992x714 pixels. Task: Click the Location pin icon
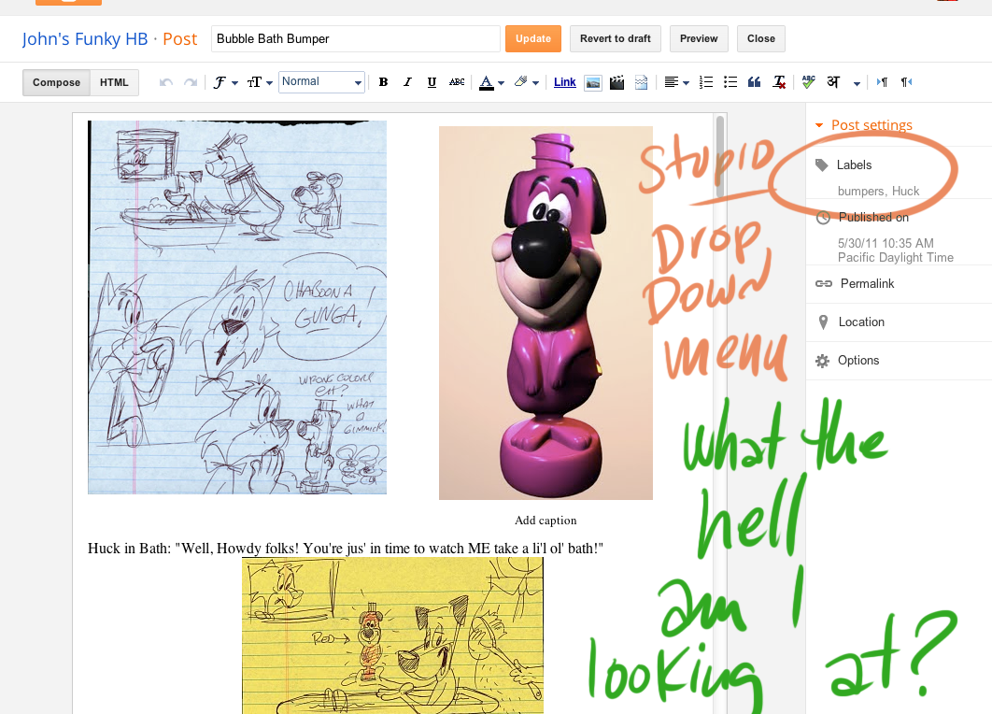[x=823, y=322]
